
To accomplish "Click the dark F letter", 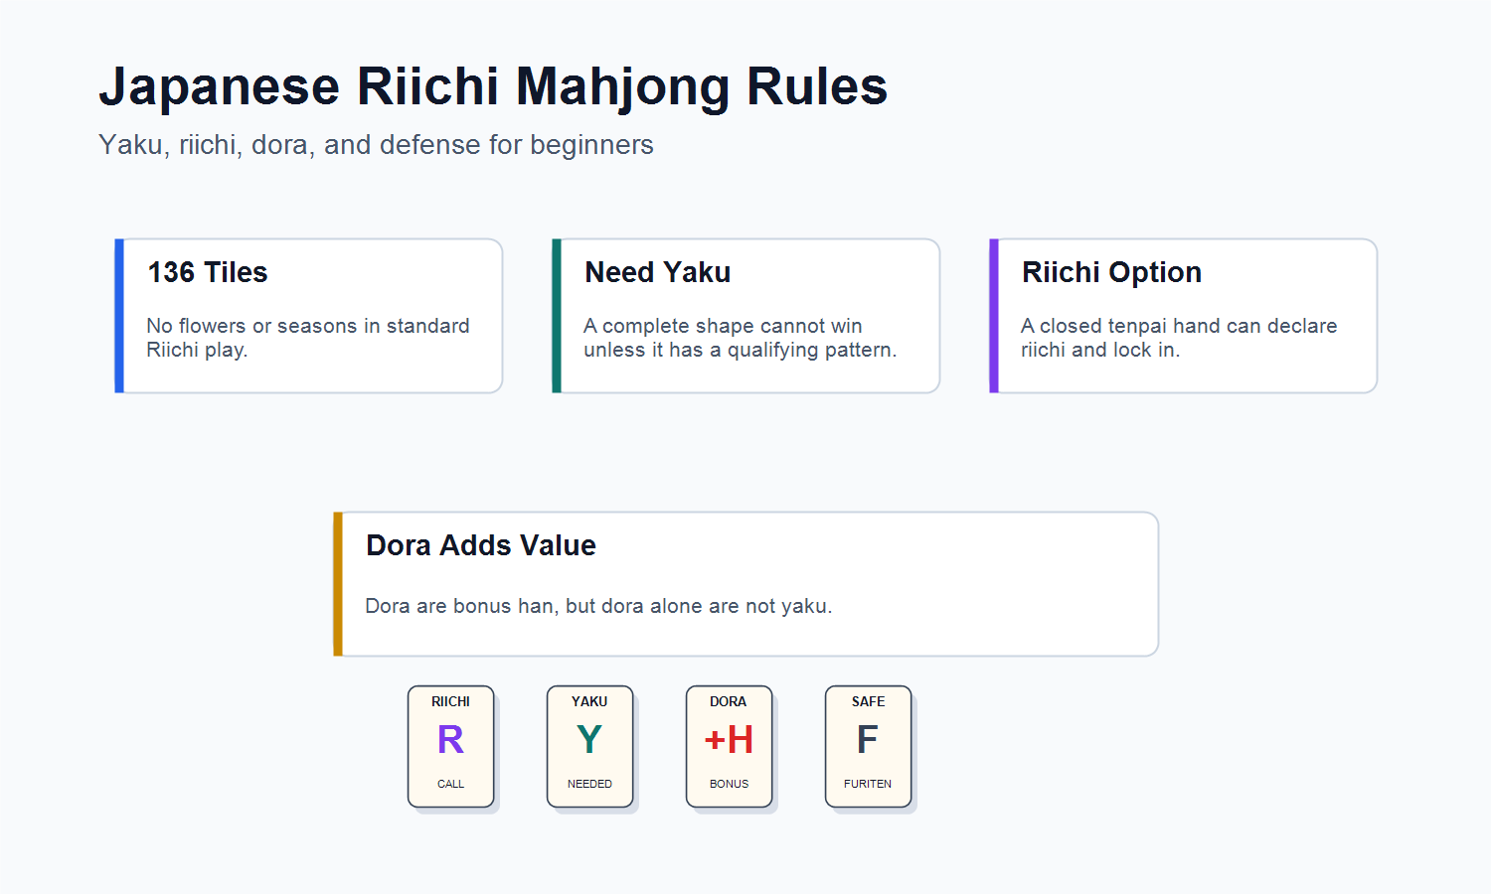I will (x=868, y=740).
